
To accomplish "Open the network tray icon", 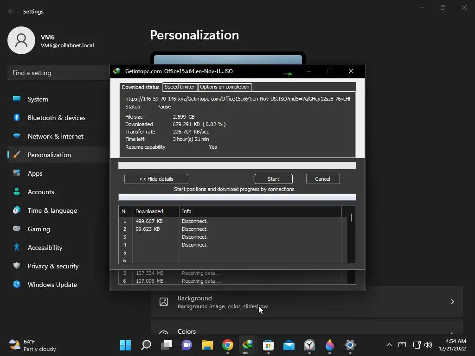I will [x=417, y=345].
